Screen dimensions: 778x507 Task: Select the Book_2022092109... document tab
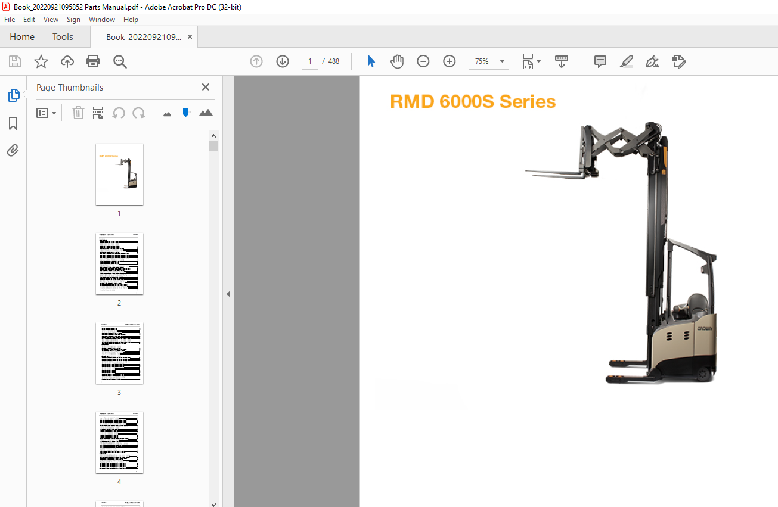tap(144, 36)
